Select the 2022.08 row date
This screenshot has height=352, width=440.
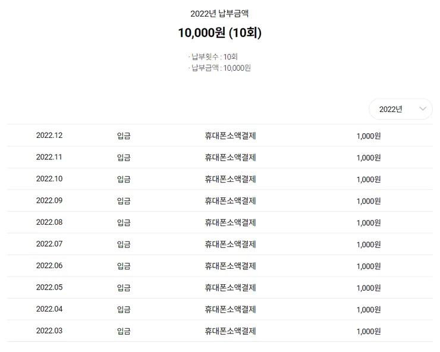[x=49, y=222]
